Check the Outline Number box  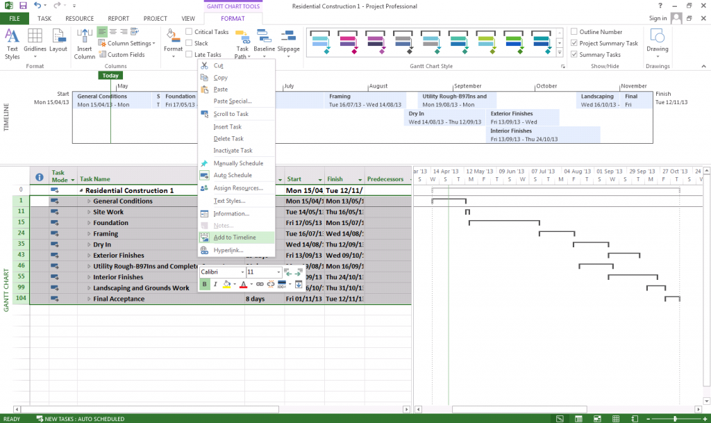pyautogui.click(x=574, y=32)
